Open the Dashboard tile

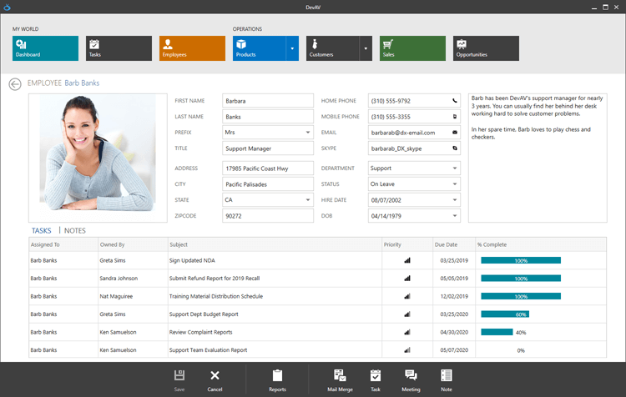(45, 48)
